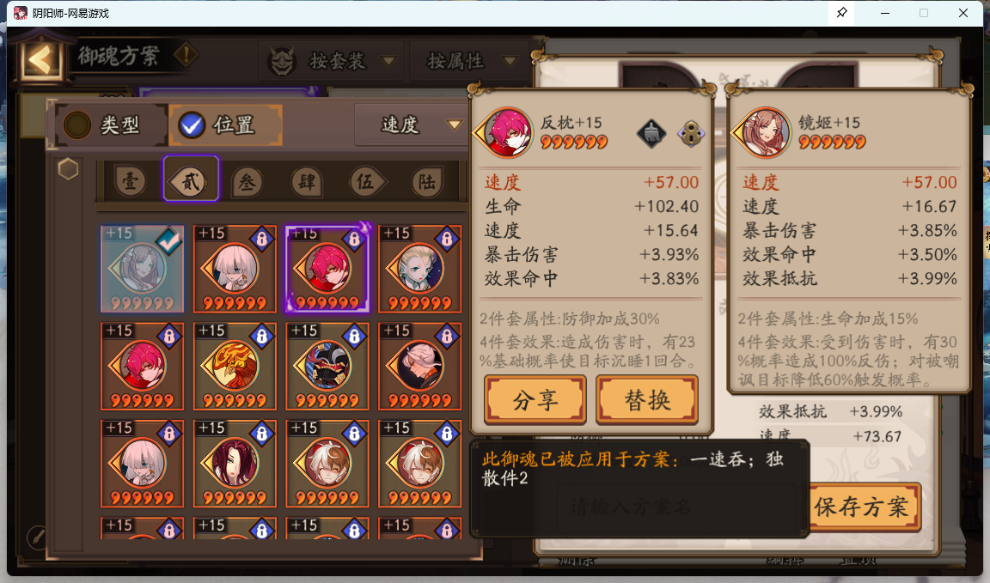The width and height of the screenshot is (990, 583).
Task: Click the brush edit icon at bottom left
Action: pyautogui.click(x=37, y=537)
